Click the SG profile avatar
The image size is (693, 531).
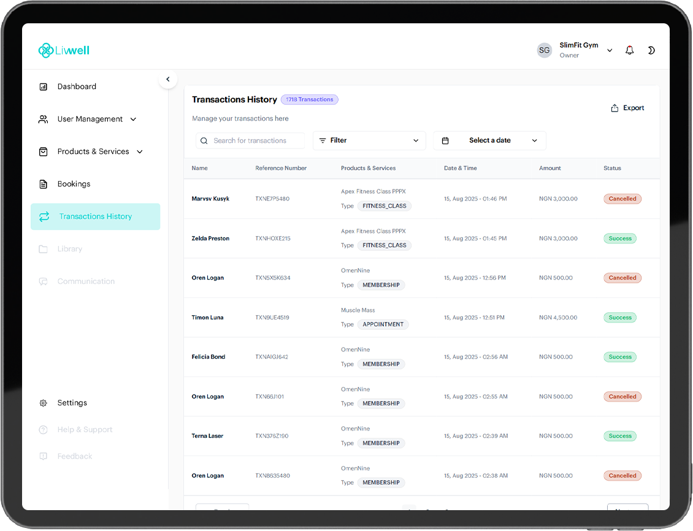(544, 50)
